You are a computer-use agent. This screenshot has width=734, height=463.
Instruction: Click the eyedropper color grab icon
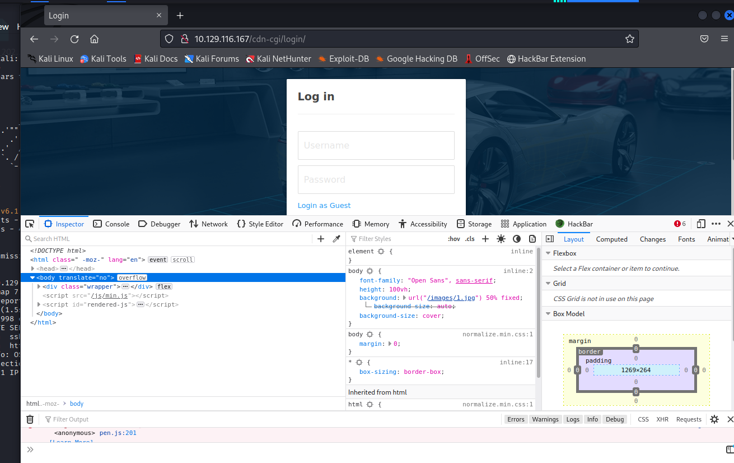(x=336, y=239)
